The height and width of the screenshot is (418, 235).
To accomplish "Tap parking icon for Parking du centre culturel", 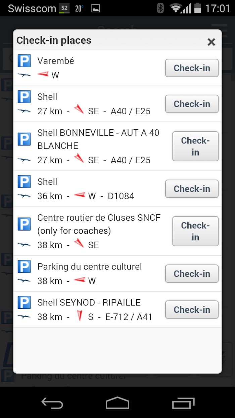I will (x=24, y=267).
